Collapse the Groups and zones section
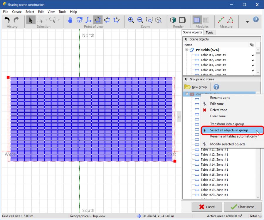The width and height of the screenshot is (264, 220). pos(186,79)
